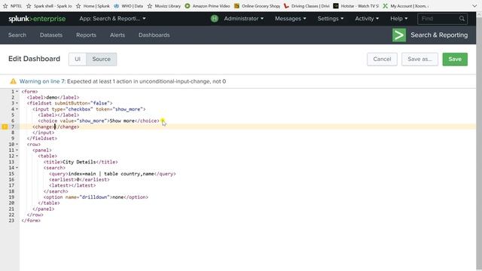This screenshot has height=271, width=482.
Task: Collapse the form tag fold on line 1
Action: [17, 92]
